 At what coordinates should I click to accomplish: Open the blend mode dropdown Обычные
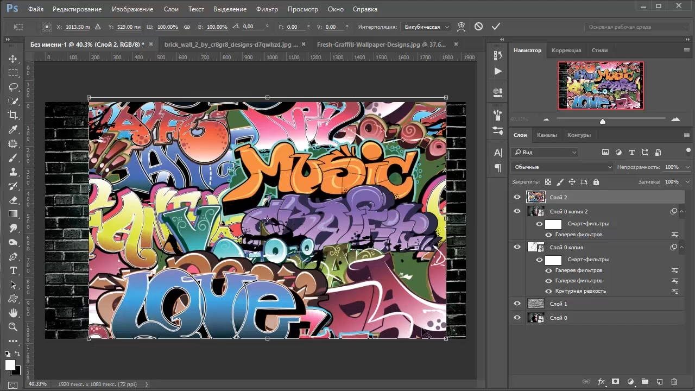(563, 167)
